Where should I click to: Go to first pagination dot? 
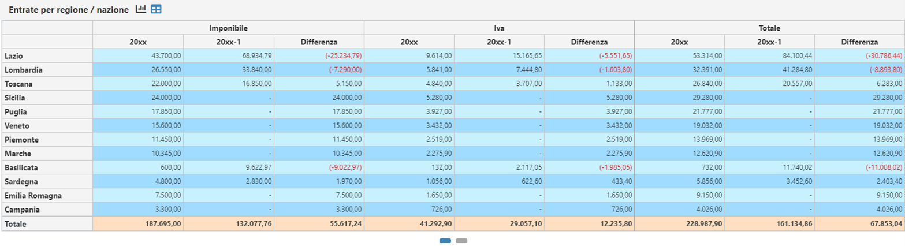(445, 240)
